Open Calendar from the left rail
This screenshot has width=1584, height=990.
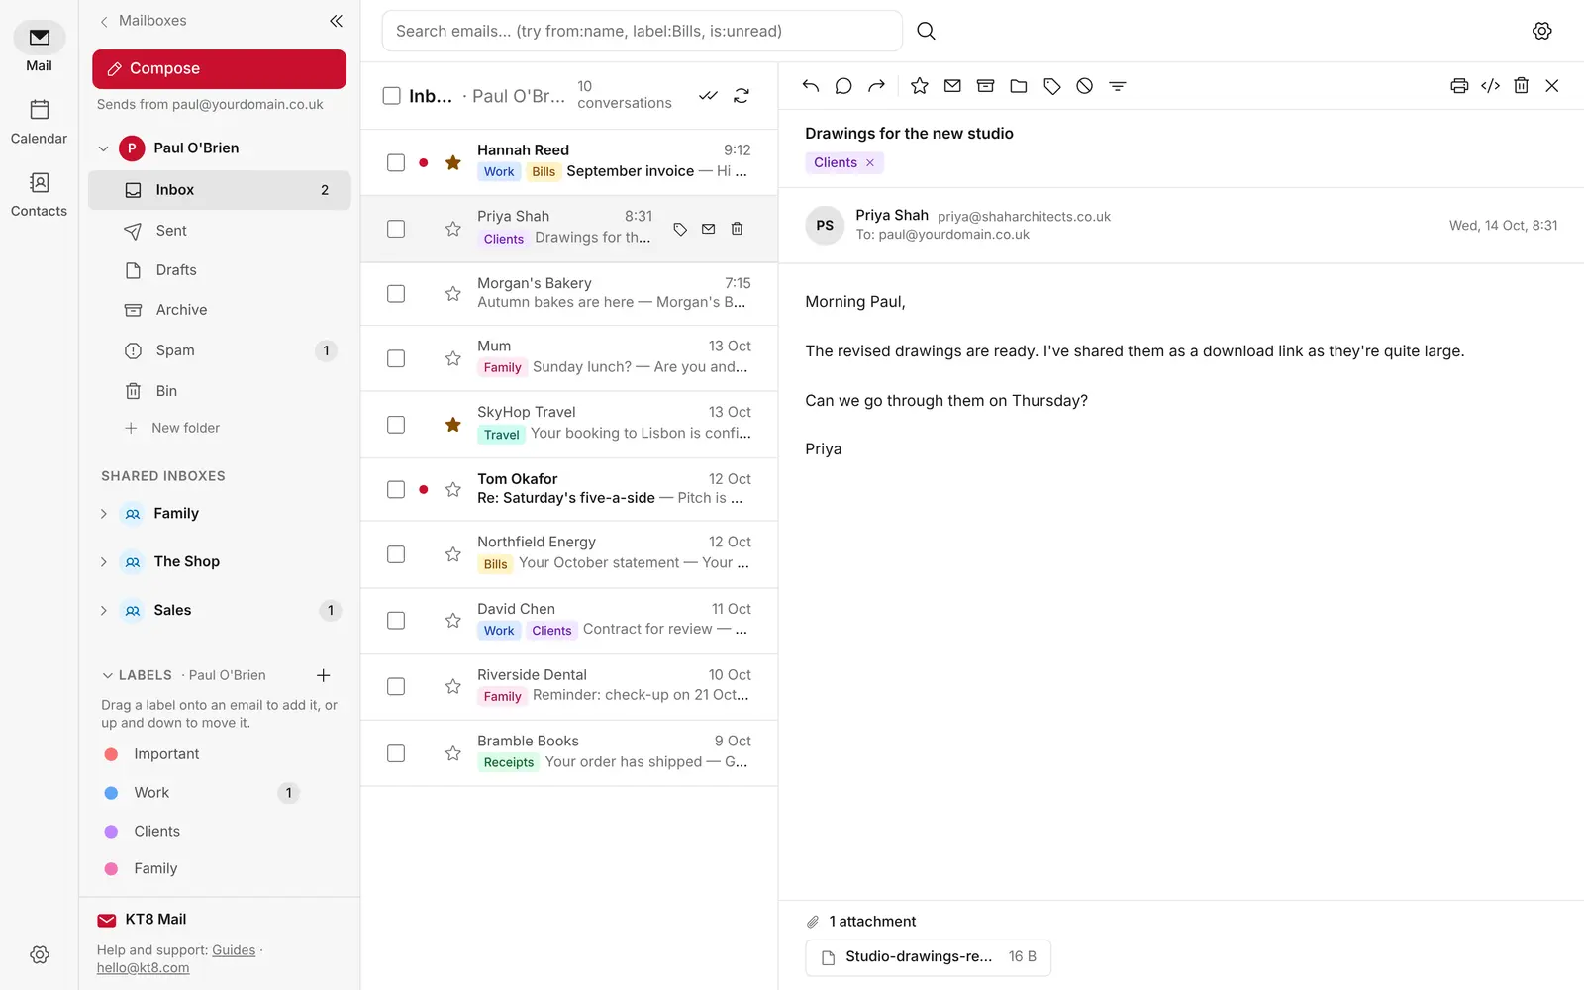tap(39, 121)
